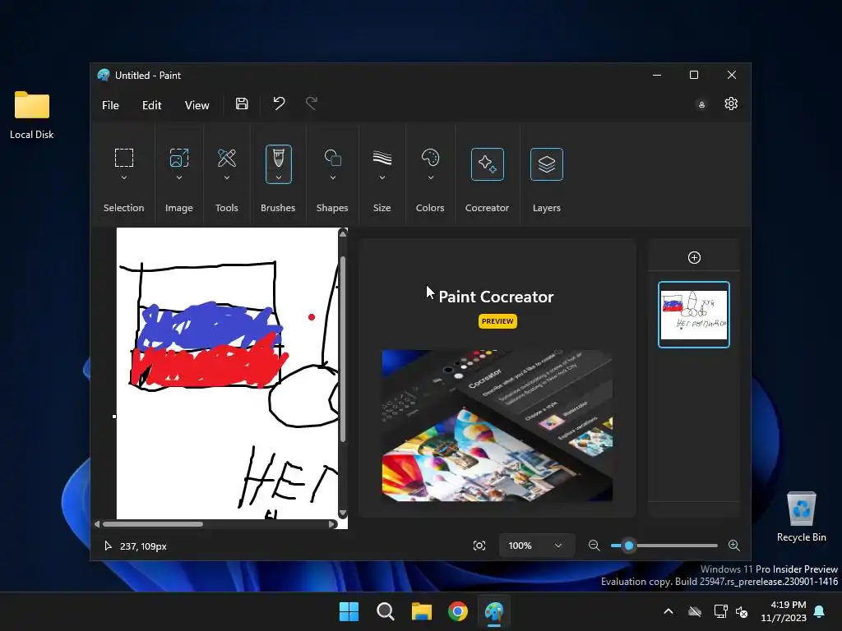Click the Paint Cocreator heading
Screen dimensions: 842x631
point(496,297)
